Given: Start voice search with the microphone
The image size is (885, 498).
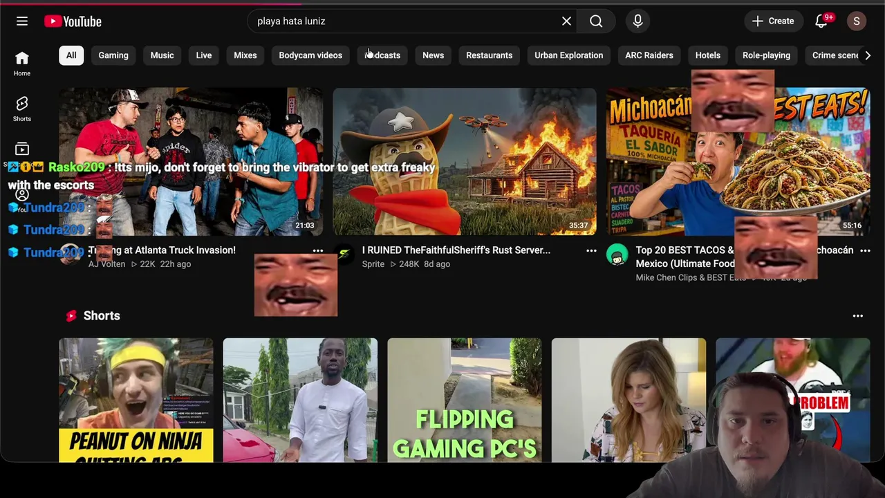Looking at the screenshot, I should (x=637, y=21).
